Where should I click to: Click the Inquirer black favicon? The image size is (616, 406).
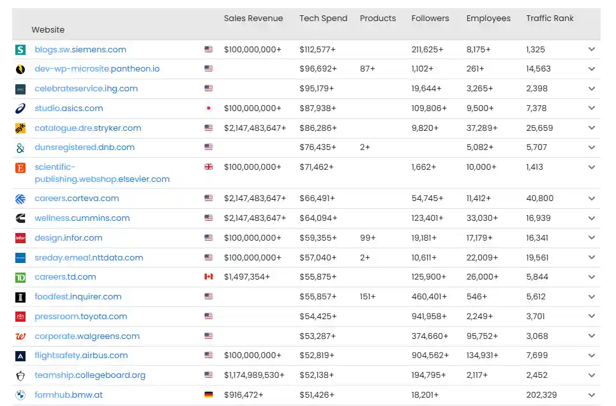pos(20,297)
